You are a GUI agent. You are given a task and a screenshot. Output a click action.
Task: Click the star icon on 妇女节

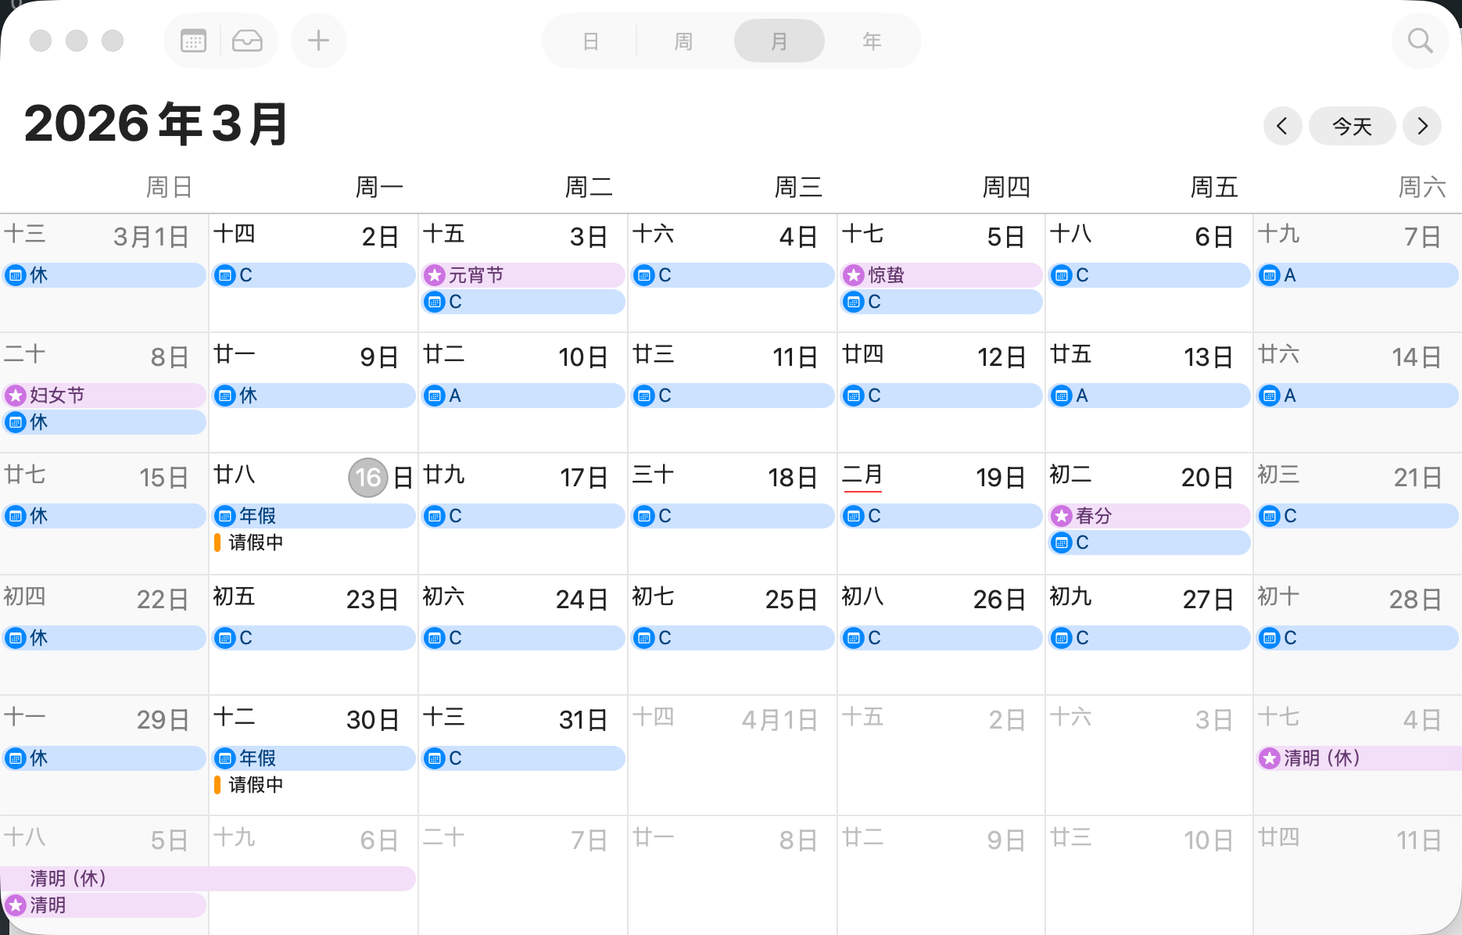point(16,396)
